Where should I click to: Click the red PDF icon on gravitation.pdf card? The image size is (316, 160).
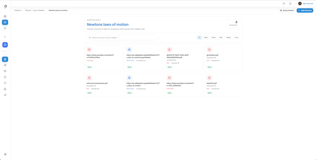coord(209,49)
